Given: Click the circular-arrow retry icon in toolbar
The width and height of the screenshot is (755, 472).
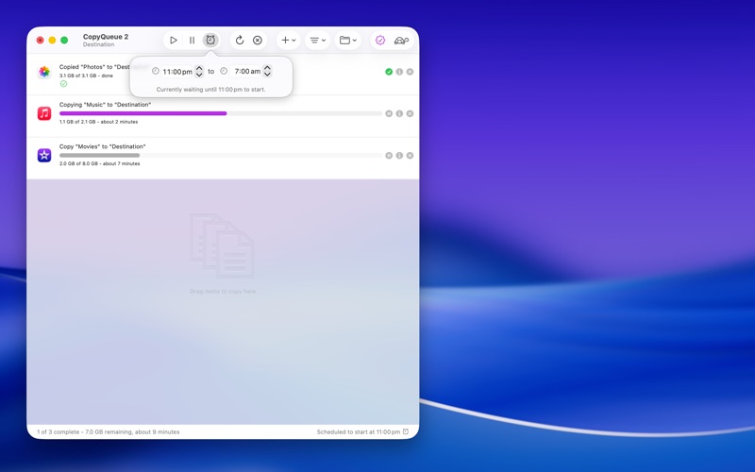Looking at the screenshot, I should click(x=240, y=40).
